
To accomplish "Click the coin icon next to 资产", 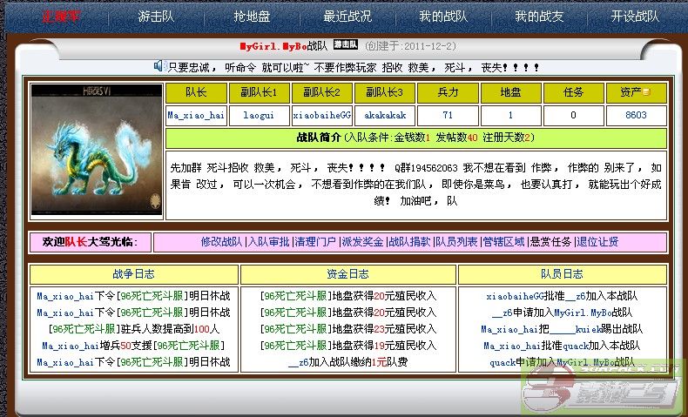I will point(647,92).
